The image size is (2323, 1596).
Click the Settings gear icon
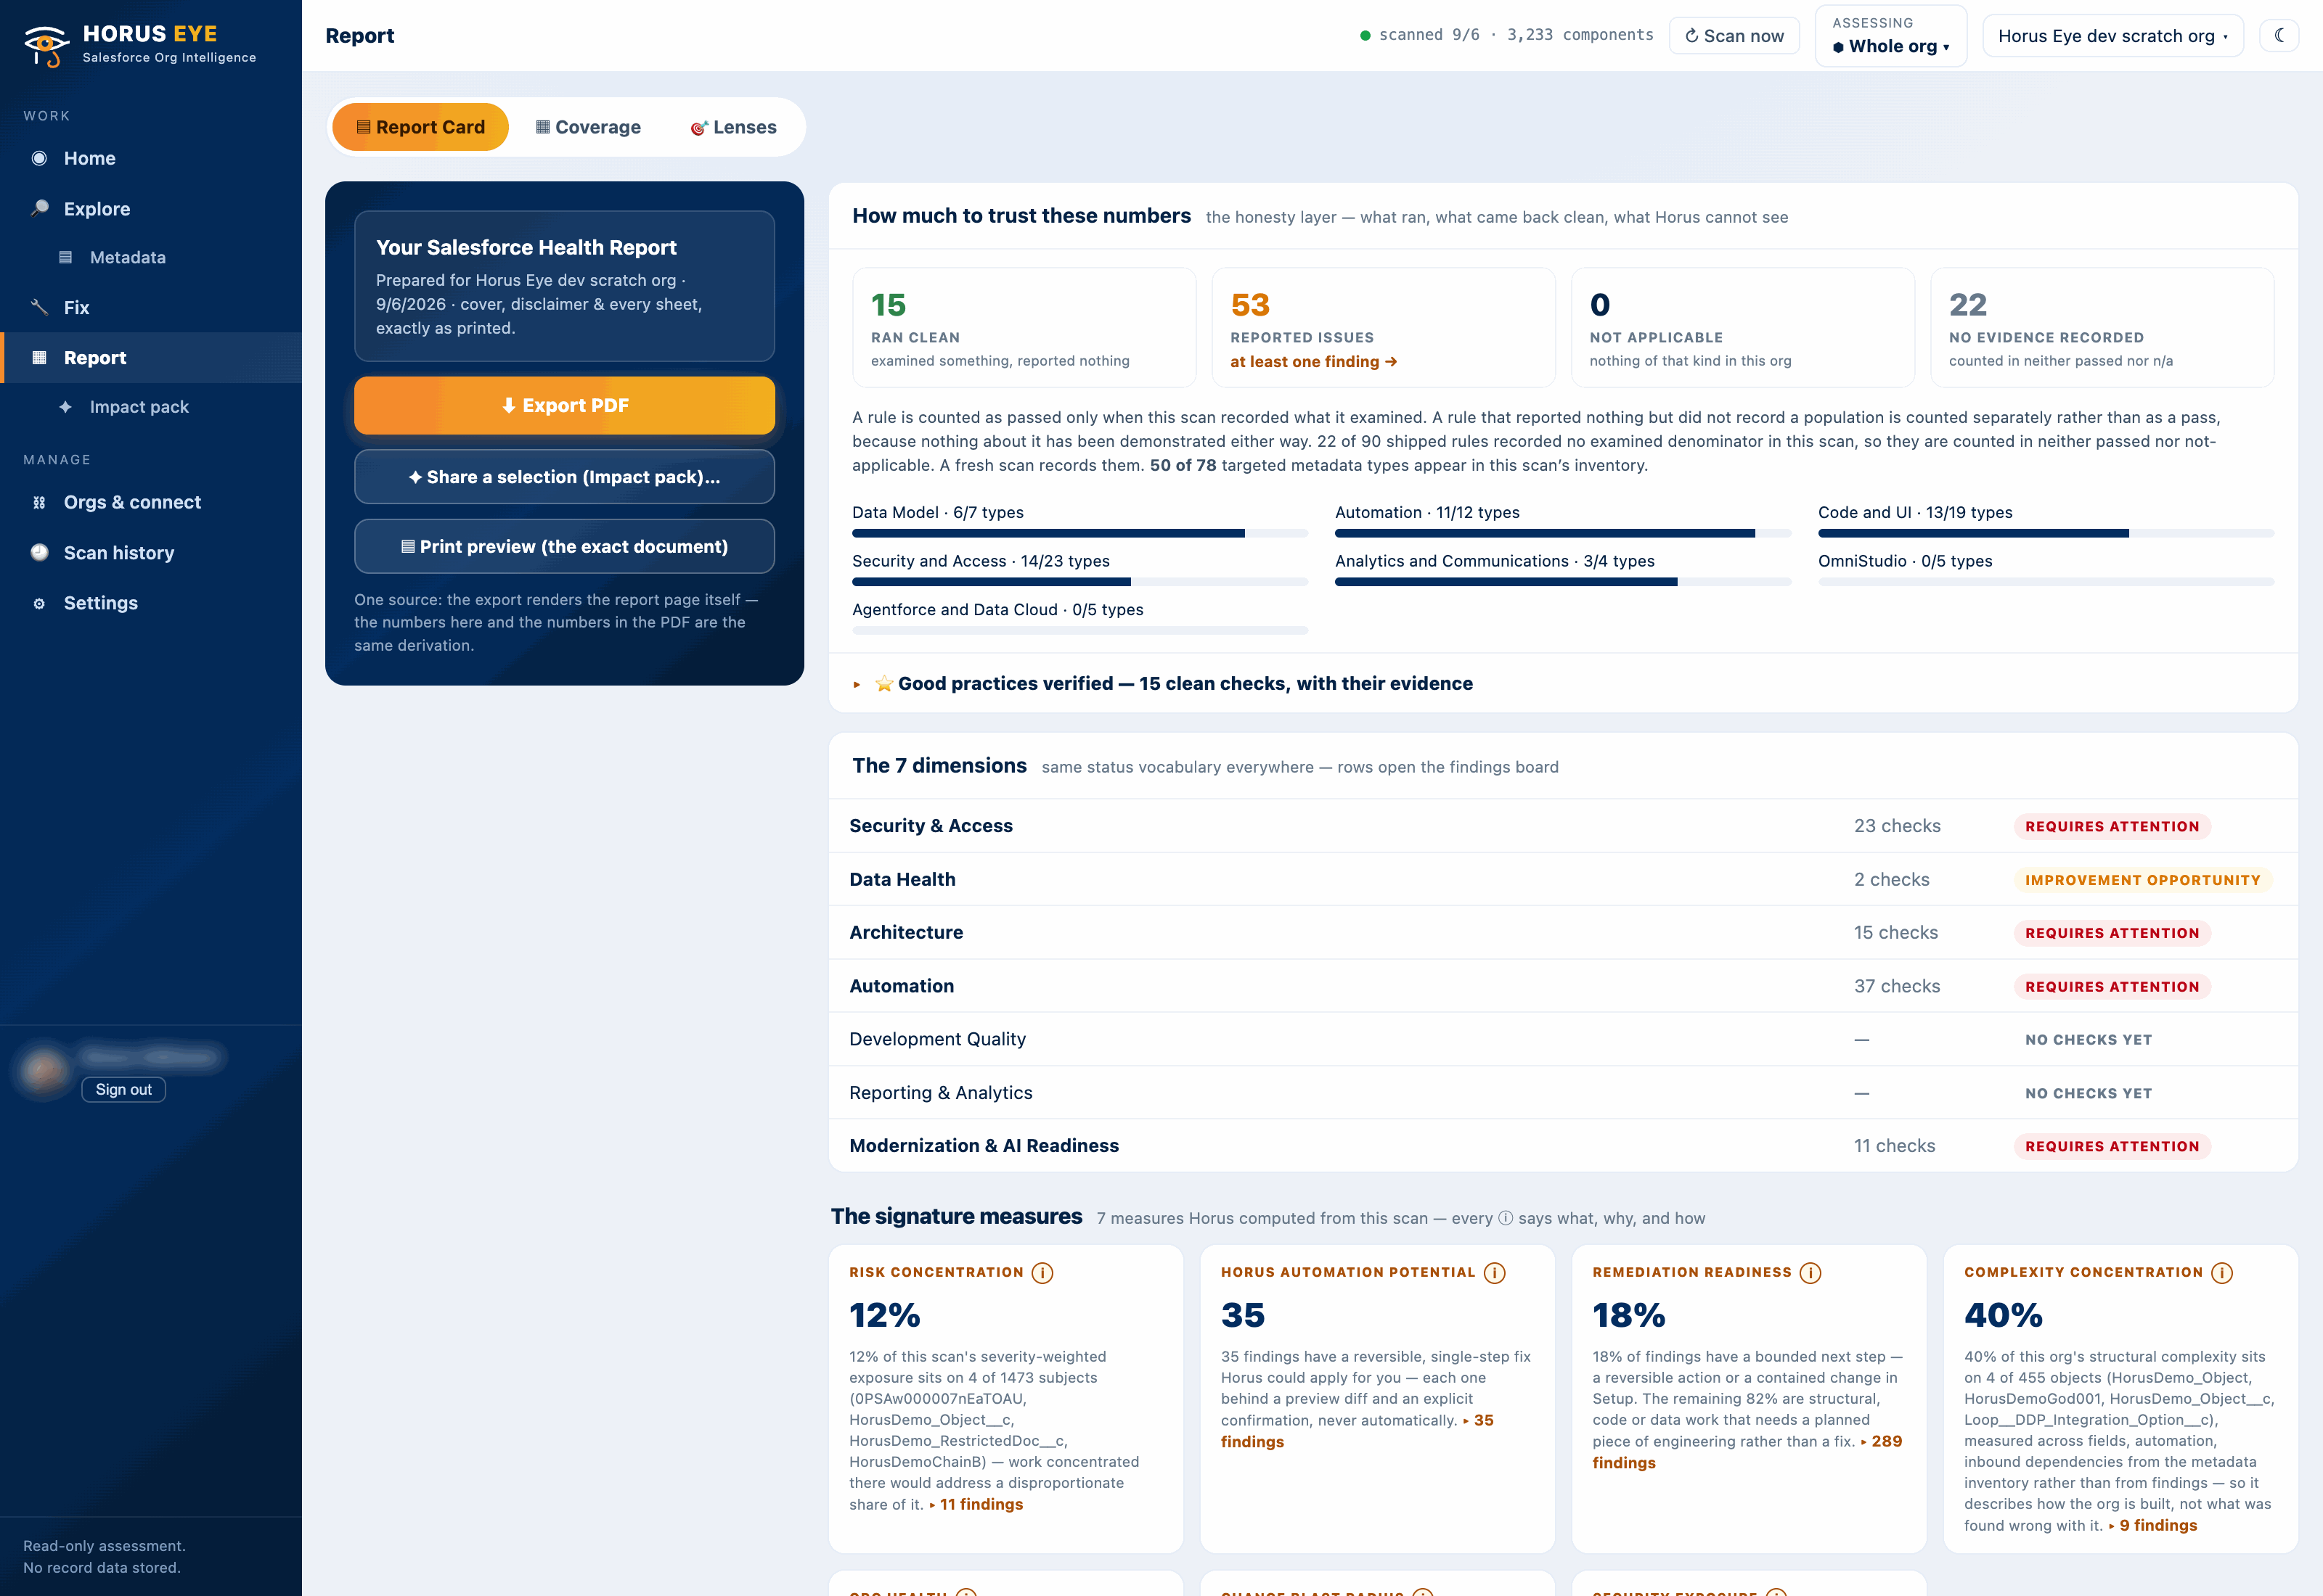(x=39, y=603)
